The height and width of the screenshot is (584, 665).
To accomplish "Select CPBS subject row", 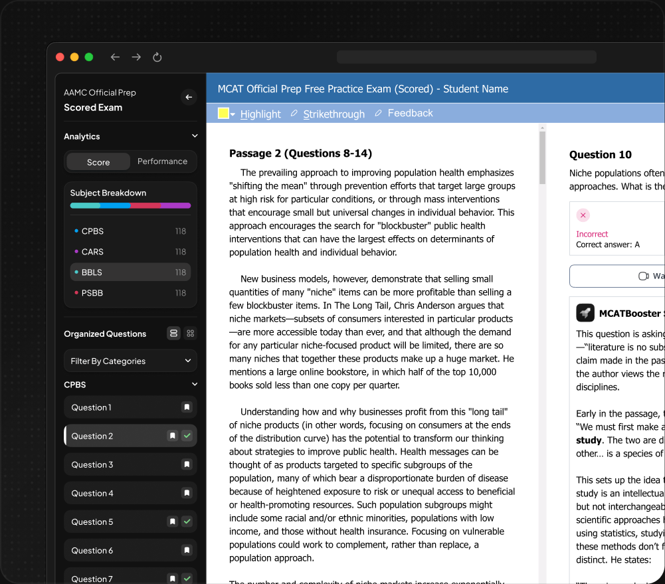I will [130, 231].
